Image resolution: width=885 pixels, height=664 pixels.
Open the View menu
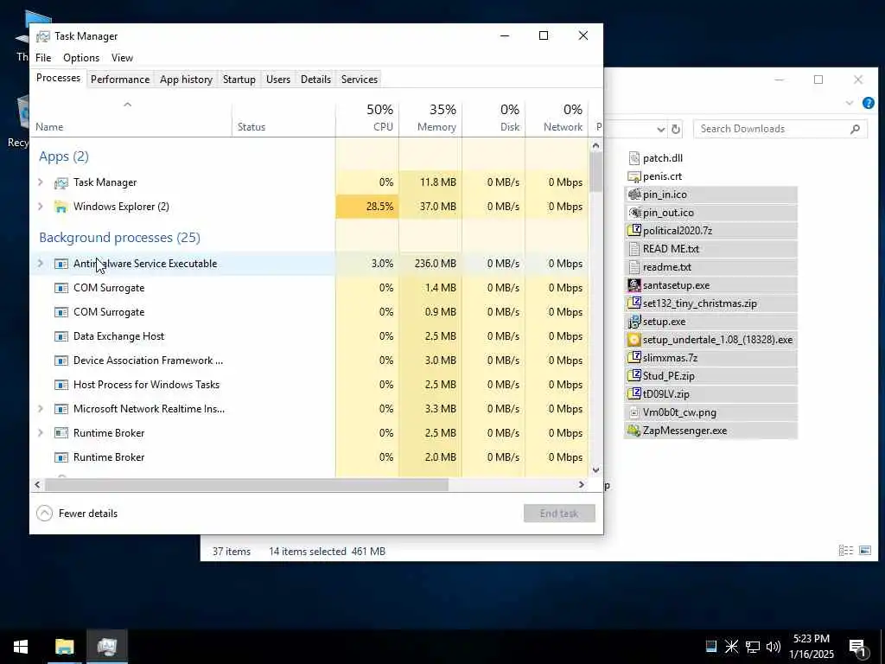click(x=122, y=58)
